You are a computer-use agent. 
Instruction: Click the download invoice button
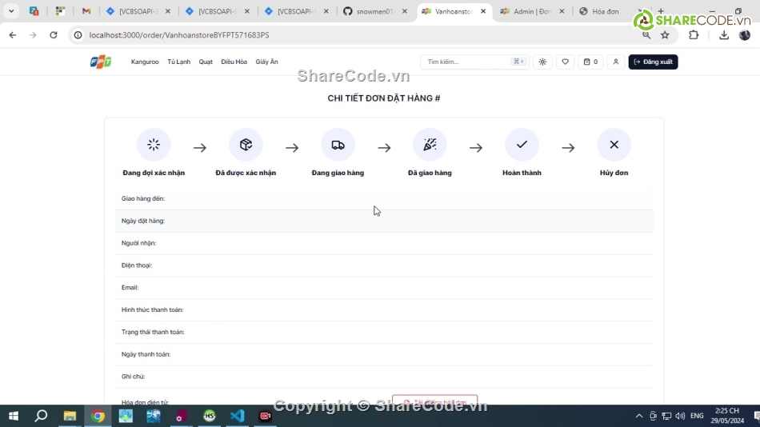click(434, 401)
